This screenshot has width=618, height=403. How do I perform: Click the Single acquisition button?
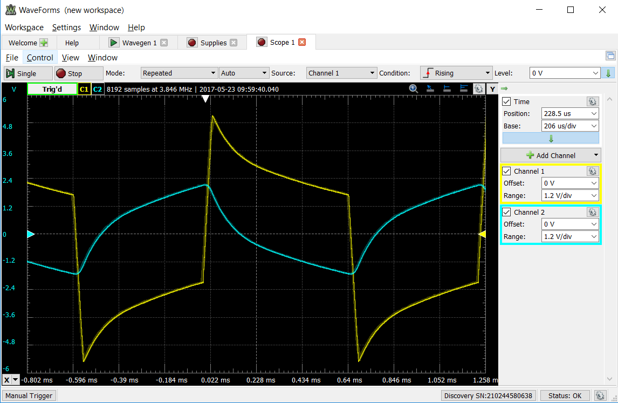28,73
